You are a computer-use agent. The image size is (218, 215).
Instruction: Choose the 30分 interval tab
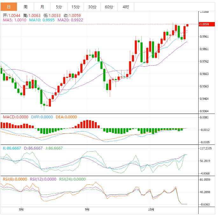click(x=92, y=7)
